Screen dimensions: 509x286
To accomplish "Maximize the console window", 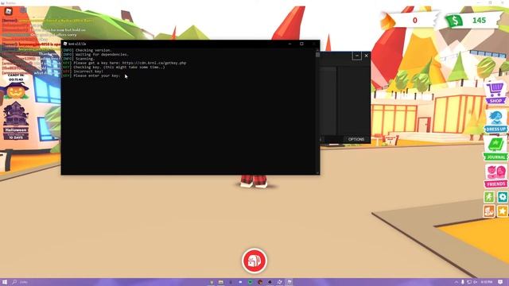I will pyautogui.click(x=301, y=44).
